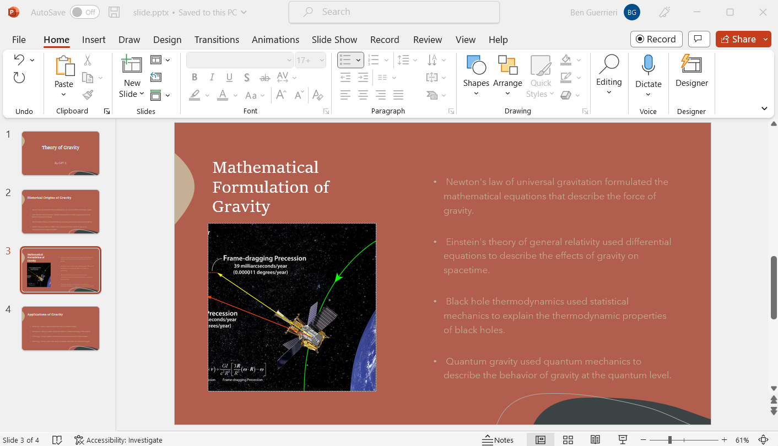Open Slide Sorter view in status bar
The height and width of the screenshot is (446, 778).
click(568, 440)
